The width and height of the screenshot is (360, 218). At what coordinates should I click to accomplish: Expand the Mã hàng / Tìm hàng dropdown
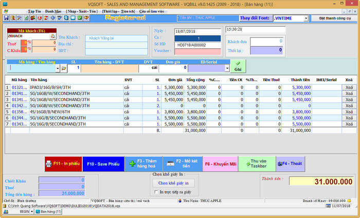(57, 68)
